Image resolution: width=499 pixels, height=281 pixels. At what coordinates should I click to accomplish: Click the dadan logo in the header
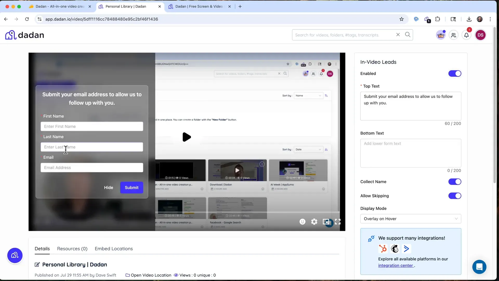25,35
